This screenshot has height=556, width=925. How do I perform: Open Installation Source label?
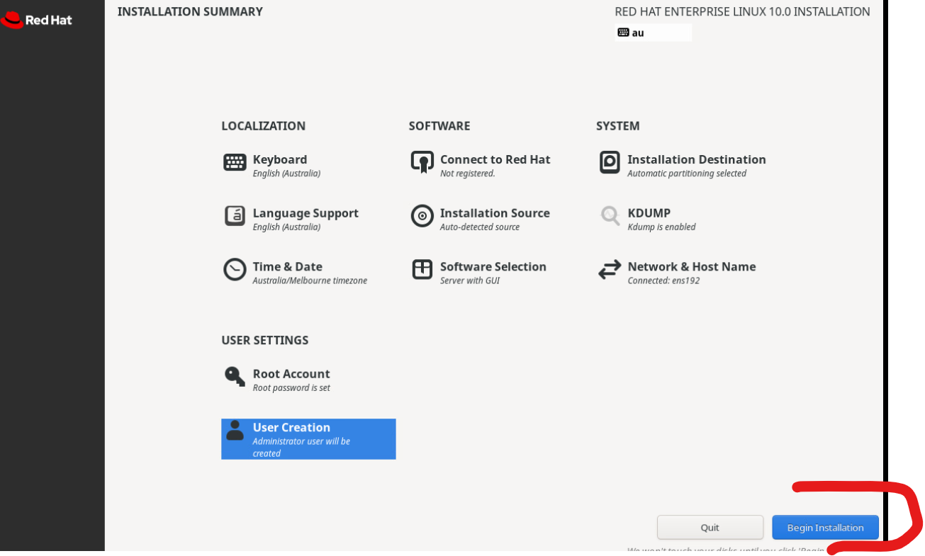pos(495,213)
